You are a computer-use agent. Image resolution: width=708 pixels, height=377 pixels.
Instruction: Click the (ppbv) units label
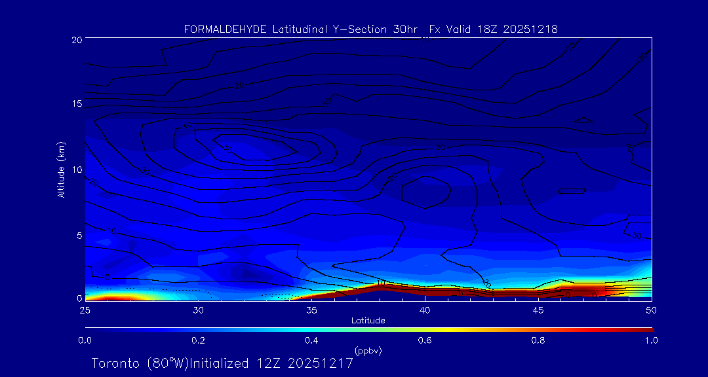pyautogui.click(x=368, y=351)
